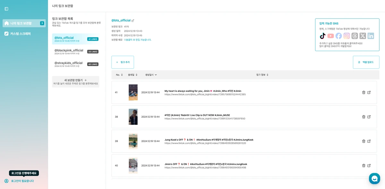Click the Facebook icon in SNS panel

pos(339,36)
